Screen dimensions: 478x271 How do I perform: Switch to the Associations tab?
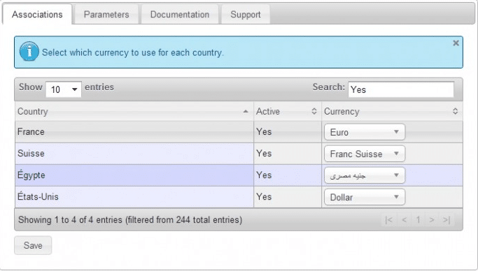(x=37, y=14)
